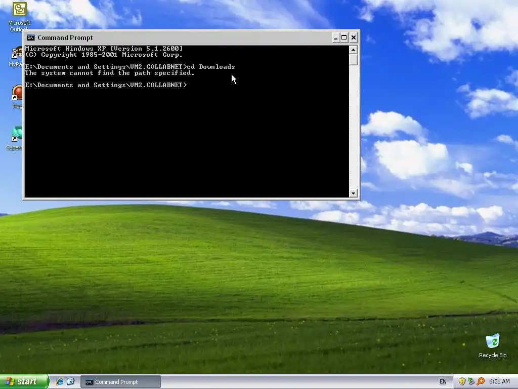Launch Internet Explorer from Quick Launch
The image size is (518, 389).
[x=60, y=382]
